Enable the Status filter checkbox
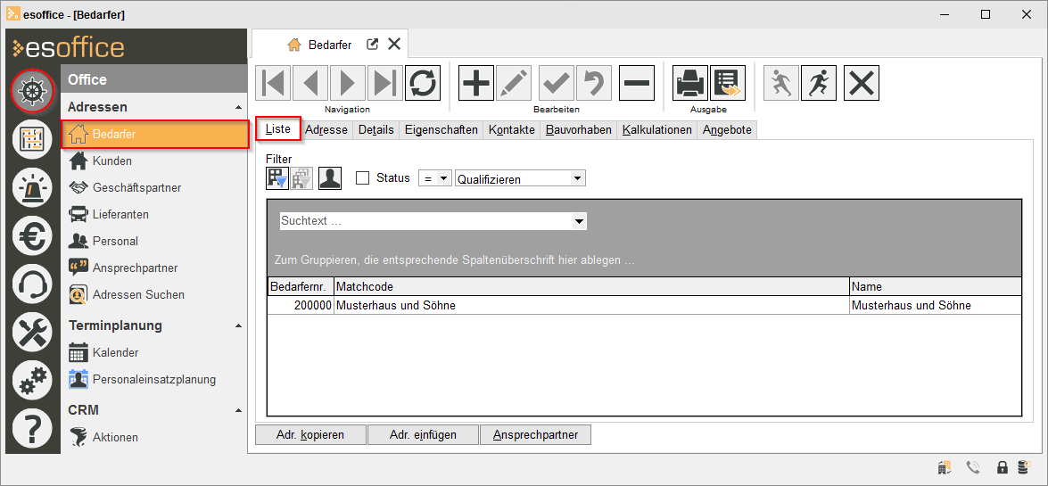This screenshot has height=486, width=1048. (x=362, y=178)
